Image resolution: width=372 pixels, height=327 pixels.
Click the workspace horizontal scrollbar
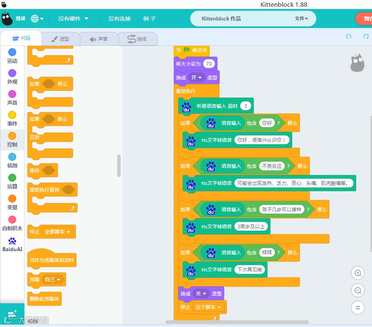click(237, 322)
